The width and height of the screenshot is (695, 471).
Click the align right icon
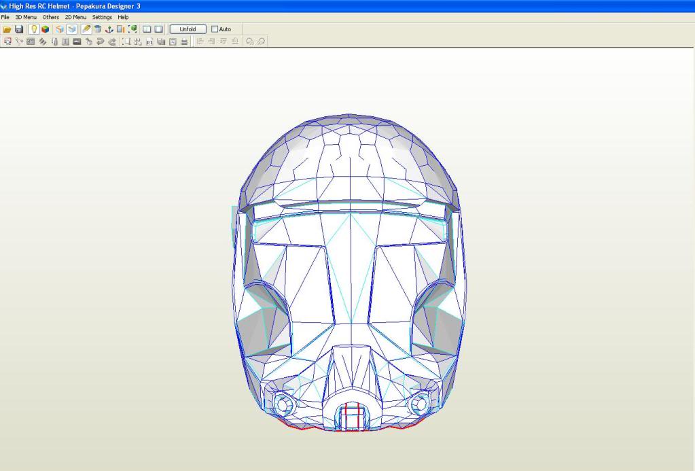point(212,41)
